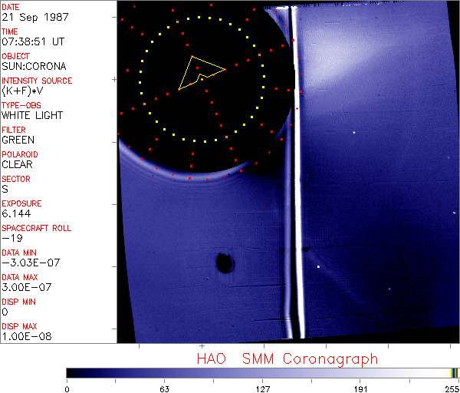Click the OBJECT label
460x393 pixels.
click(16, 56)
